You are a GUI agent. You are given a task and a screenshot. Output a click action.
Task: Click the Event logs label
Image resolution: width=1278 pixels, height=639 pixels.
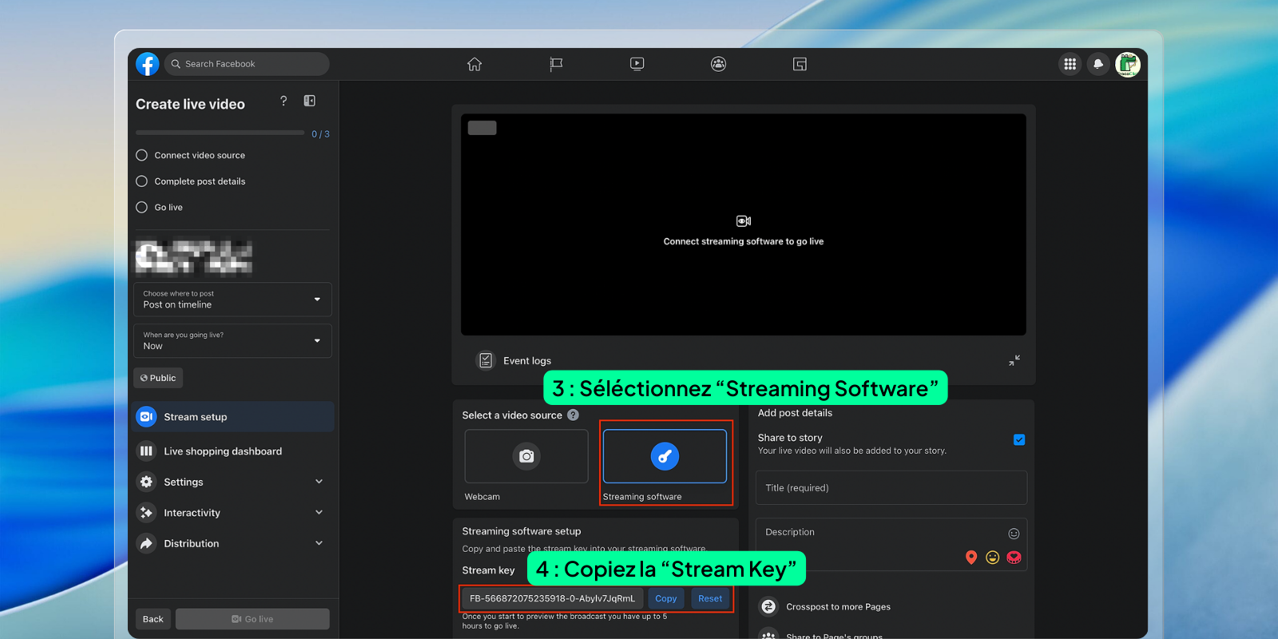click(527, 361)
